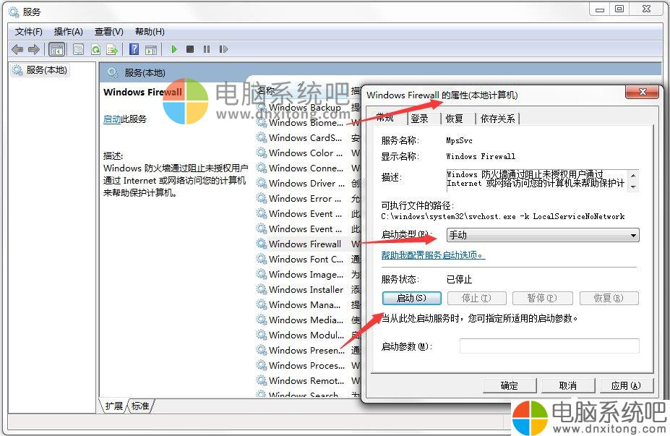This screenshot has width=670, height=436.
Task: Cancel the dialog with 取消
Action: pyautogui.click(x=568, y=385)
